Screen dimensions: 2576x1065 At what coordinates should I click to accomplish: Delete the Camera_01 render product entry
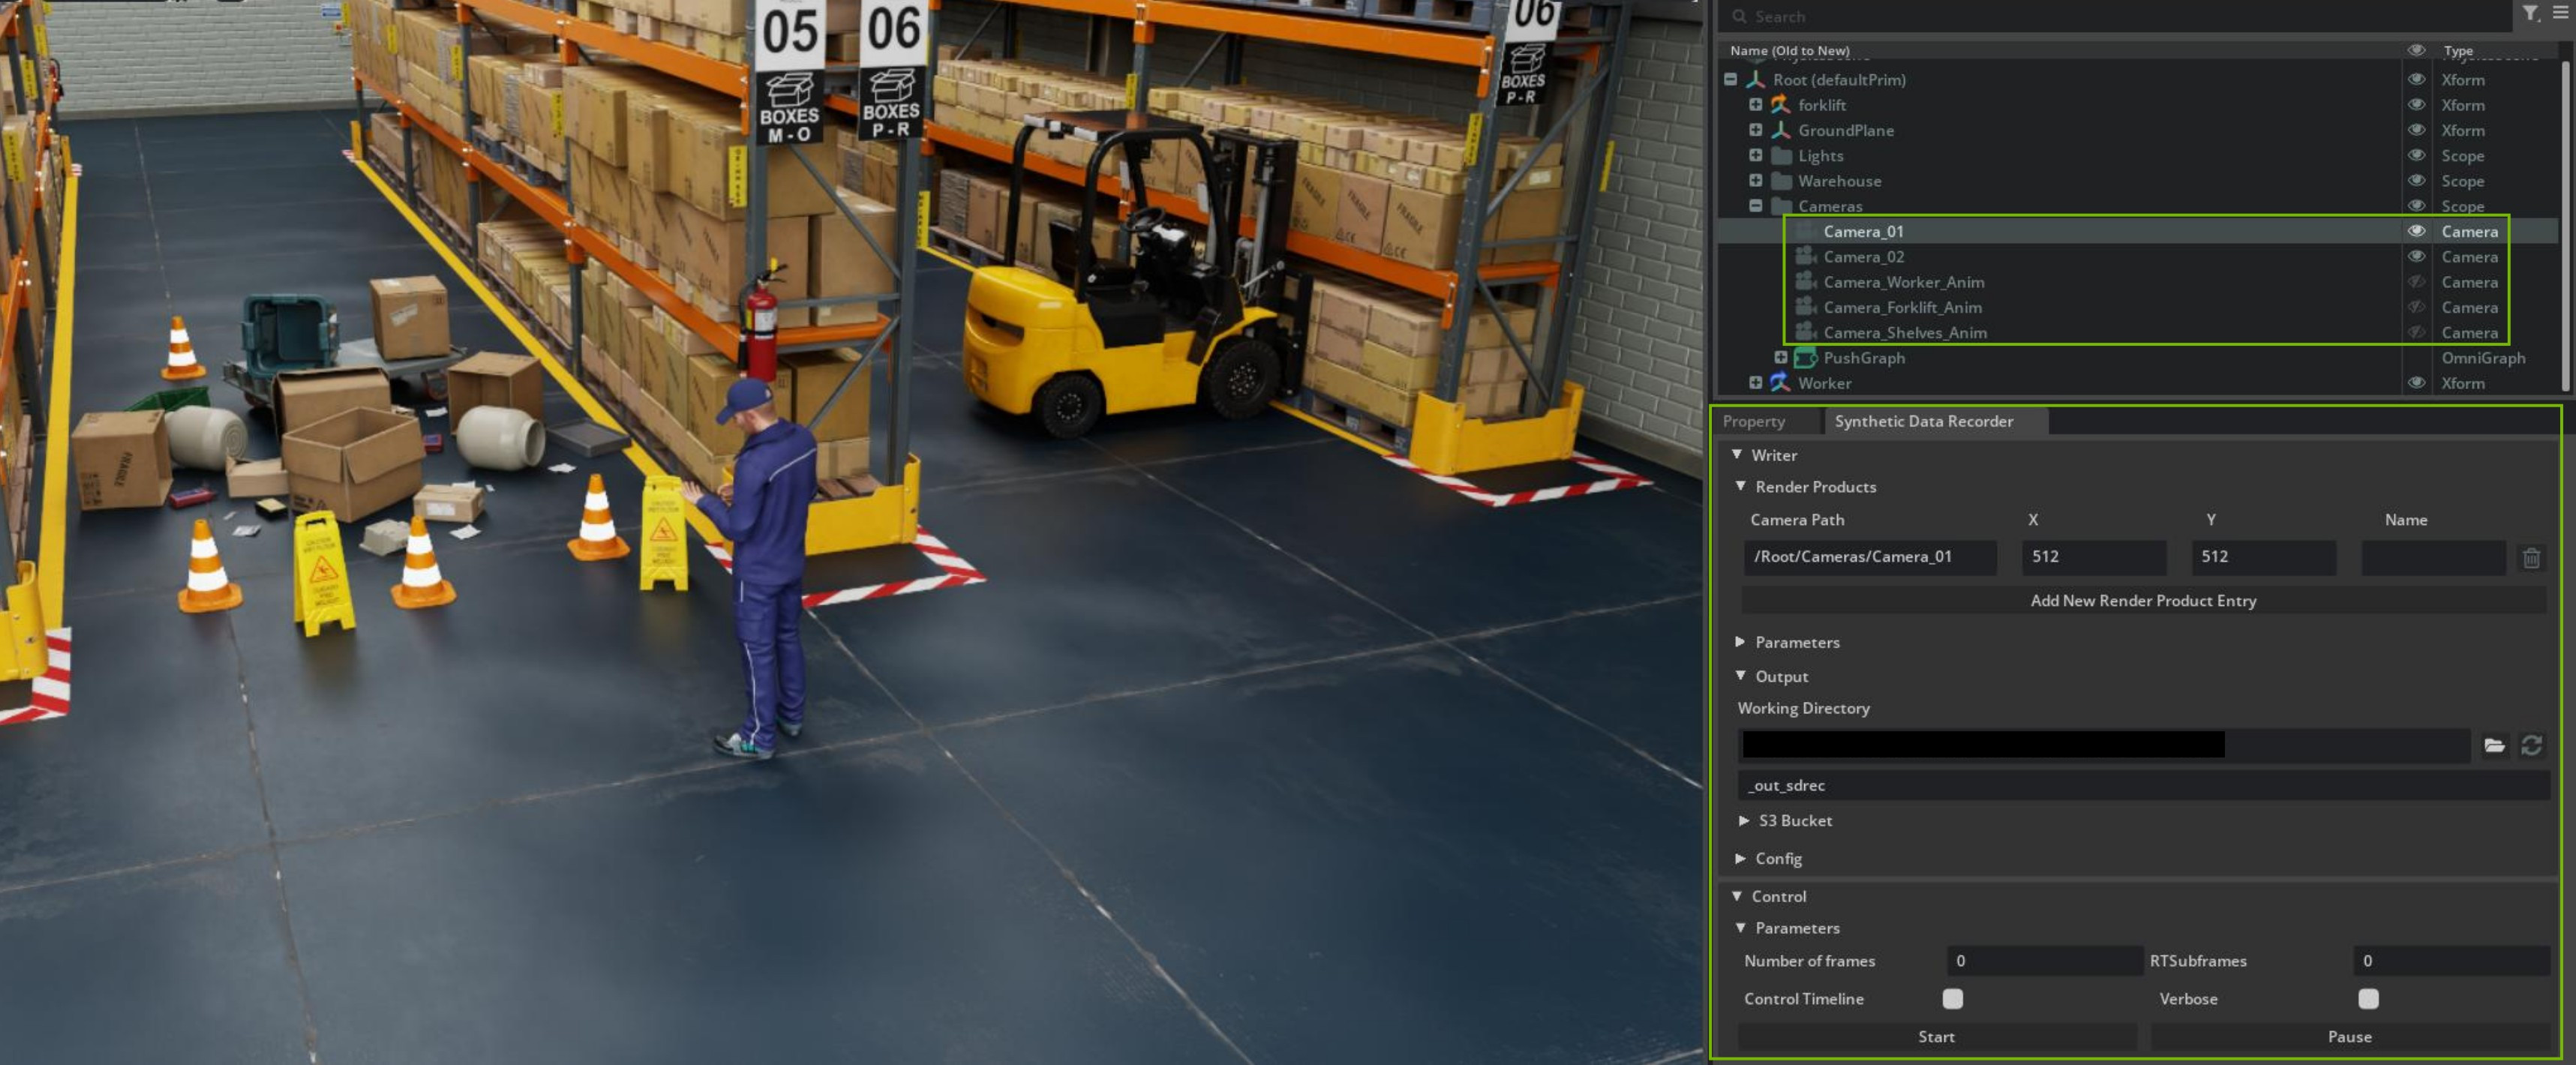pos(2531,558)
